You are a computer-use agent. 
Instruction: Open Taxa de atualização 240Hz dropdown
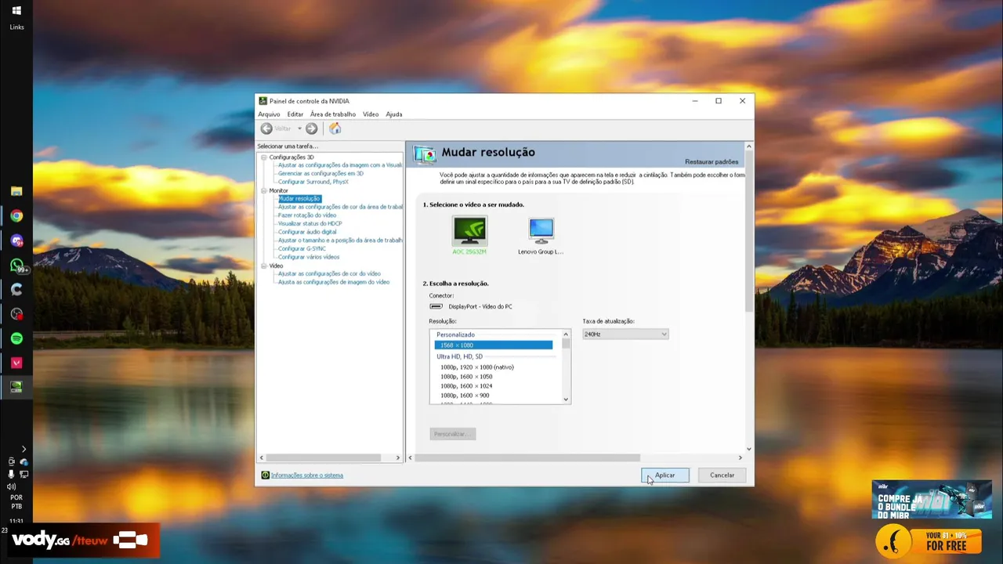(x=625, y=334)
